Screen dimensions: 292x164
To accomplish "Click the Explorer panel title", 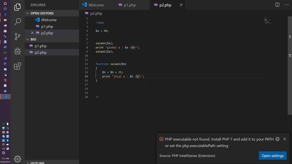I will (x=38, y=5).
